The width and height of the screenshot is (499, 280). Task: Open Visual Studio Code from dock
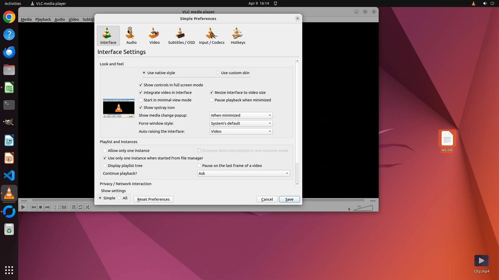9,176
